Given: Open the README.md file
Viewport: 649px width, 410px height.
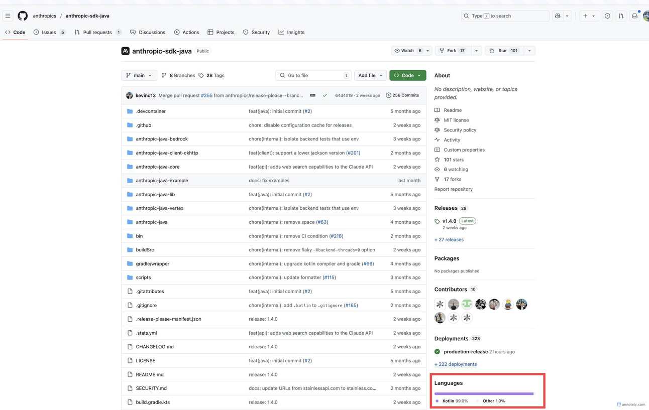Looking at the screenshot, I should tap(150, 375).
